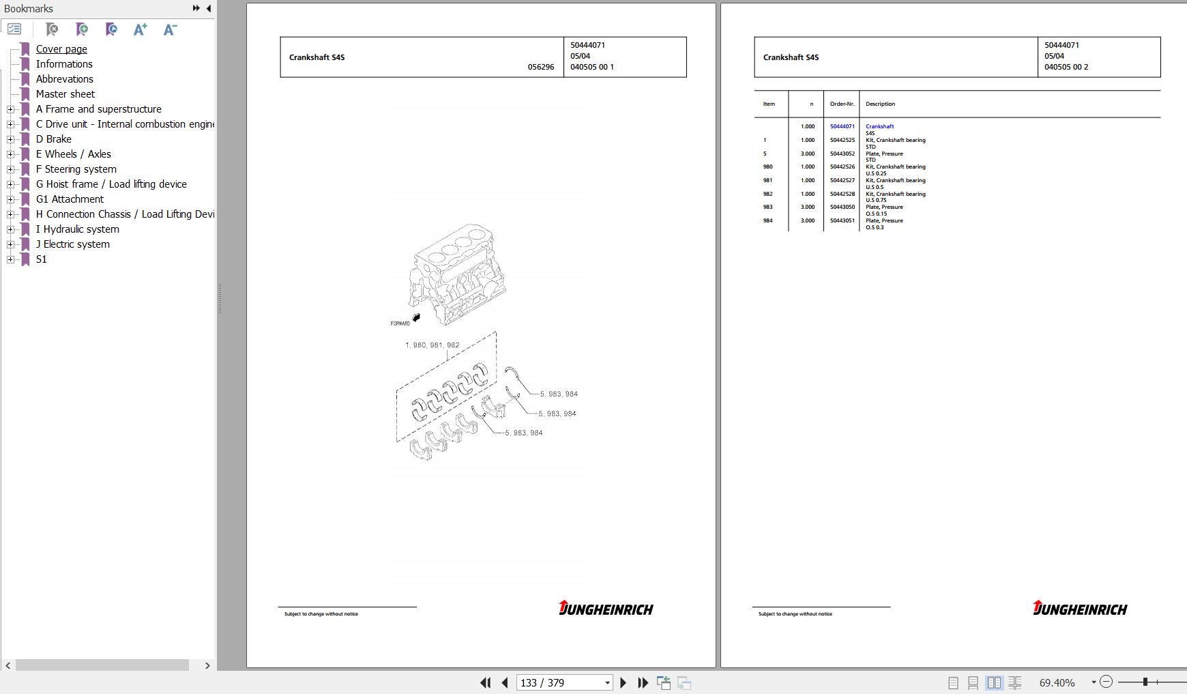1187x694 pixels.
Task: Expand the C Drive unit bookmark
Action: [x=10, y=124]
